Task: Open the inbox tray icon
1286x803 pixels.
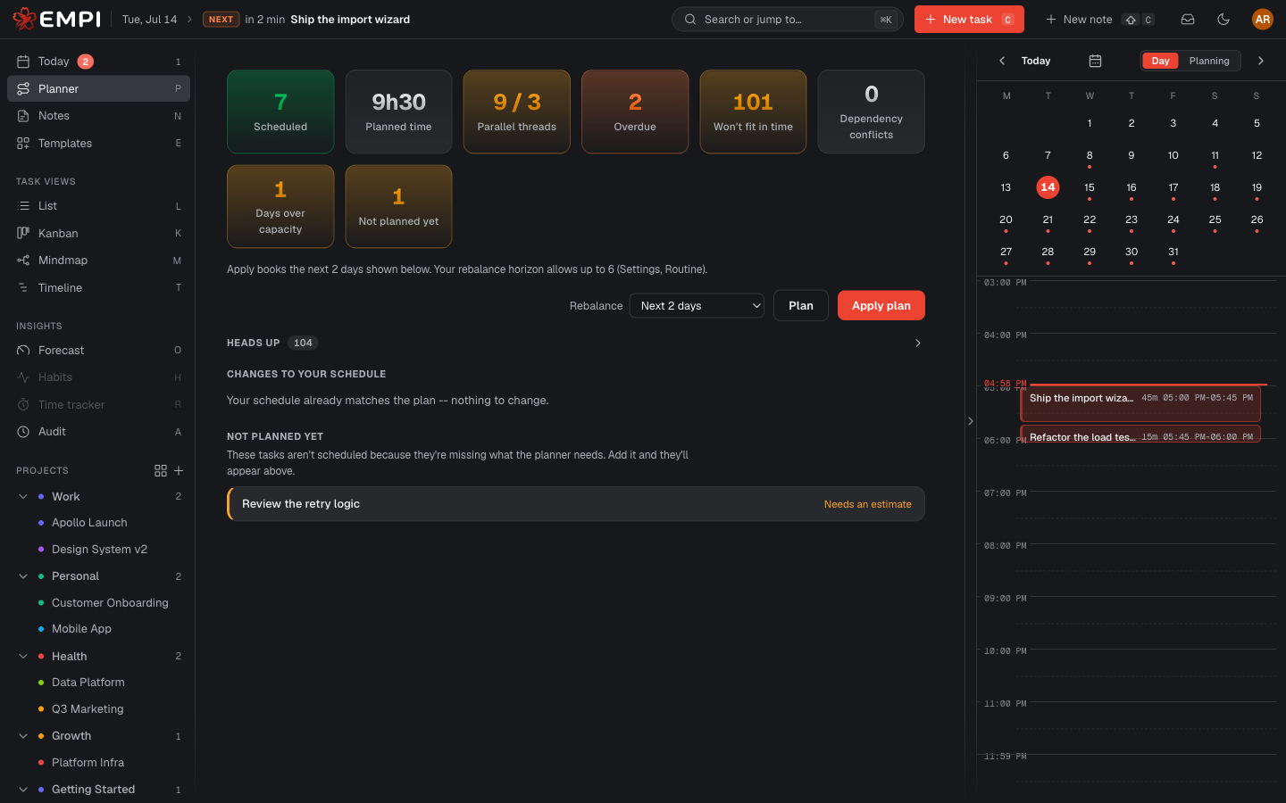Action: click(1188, 20)
